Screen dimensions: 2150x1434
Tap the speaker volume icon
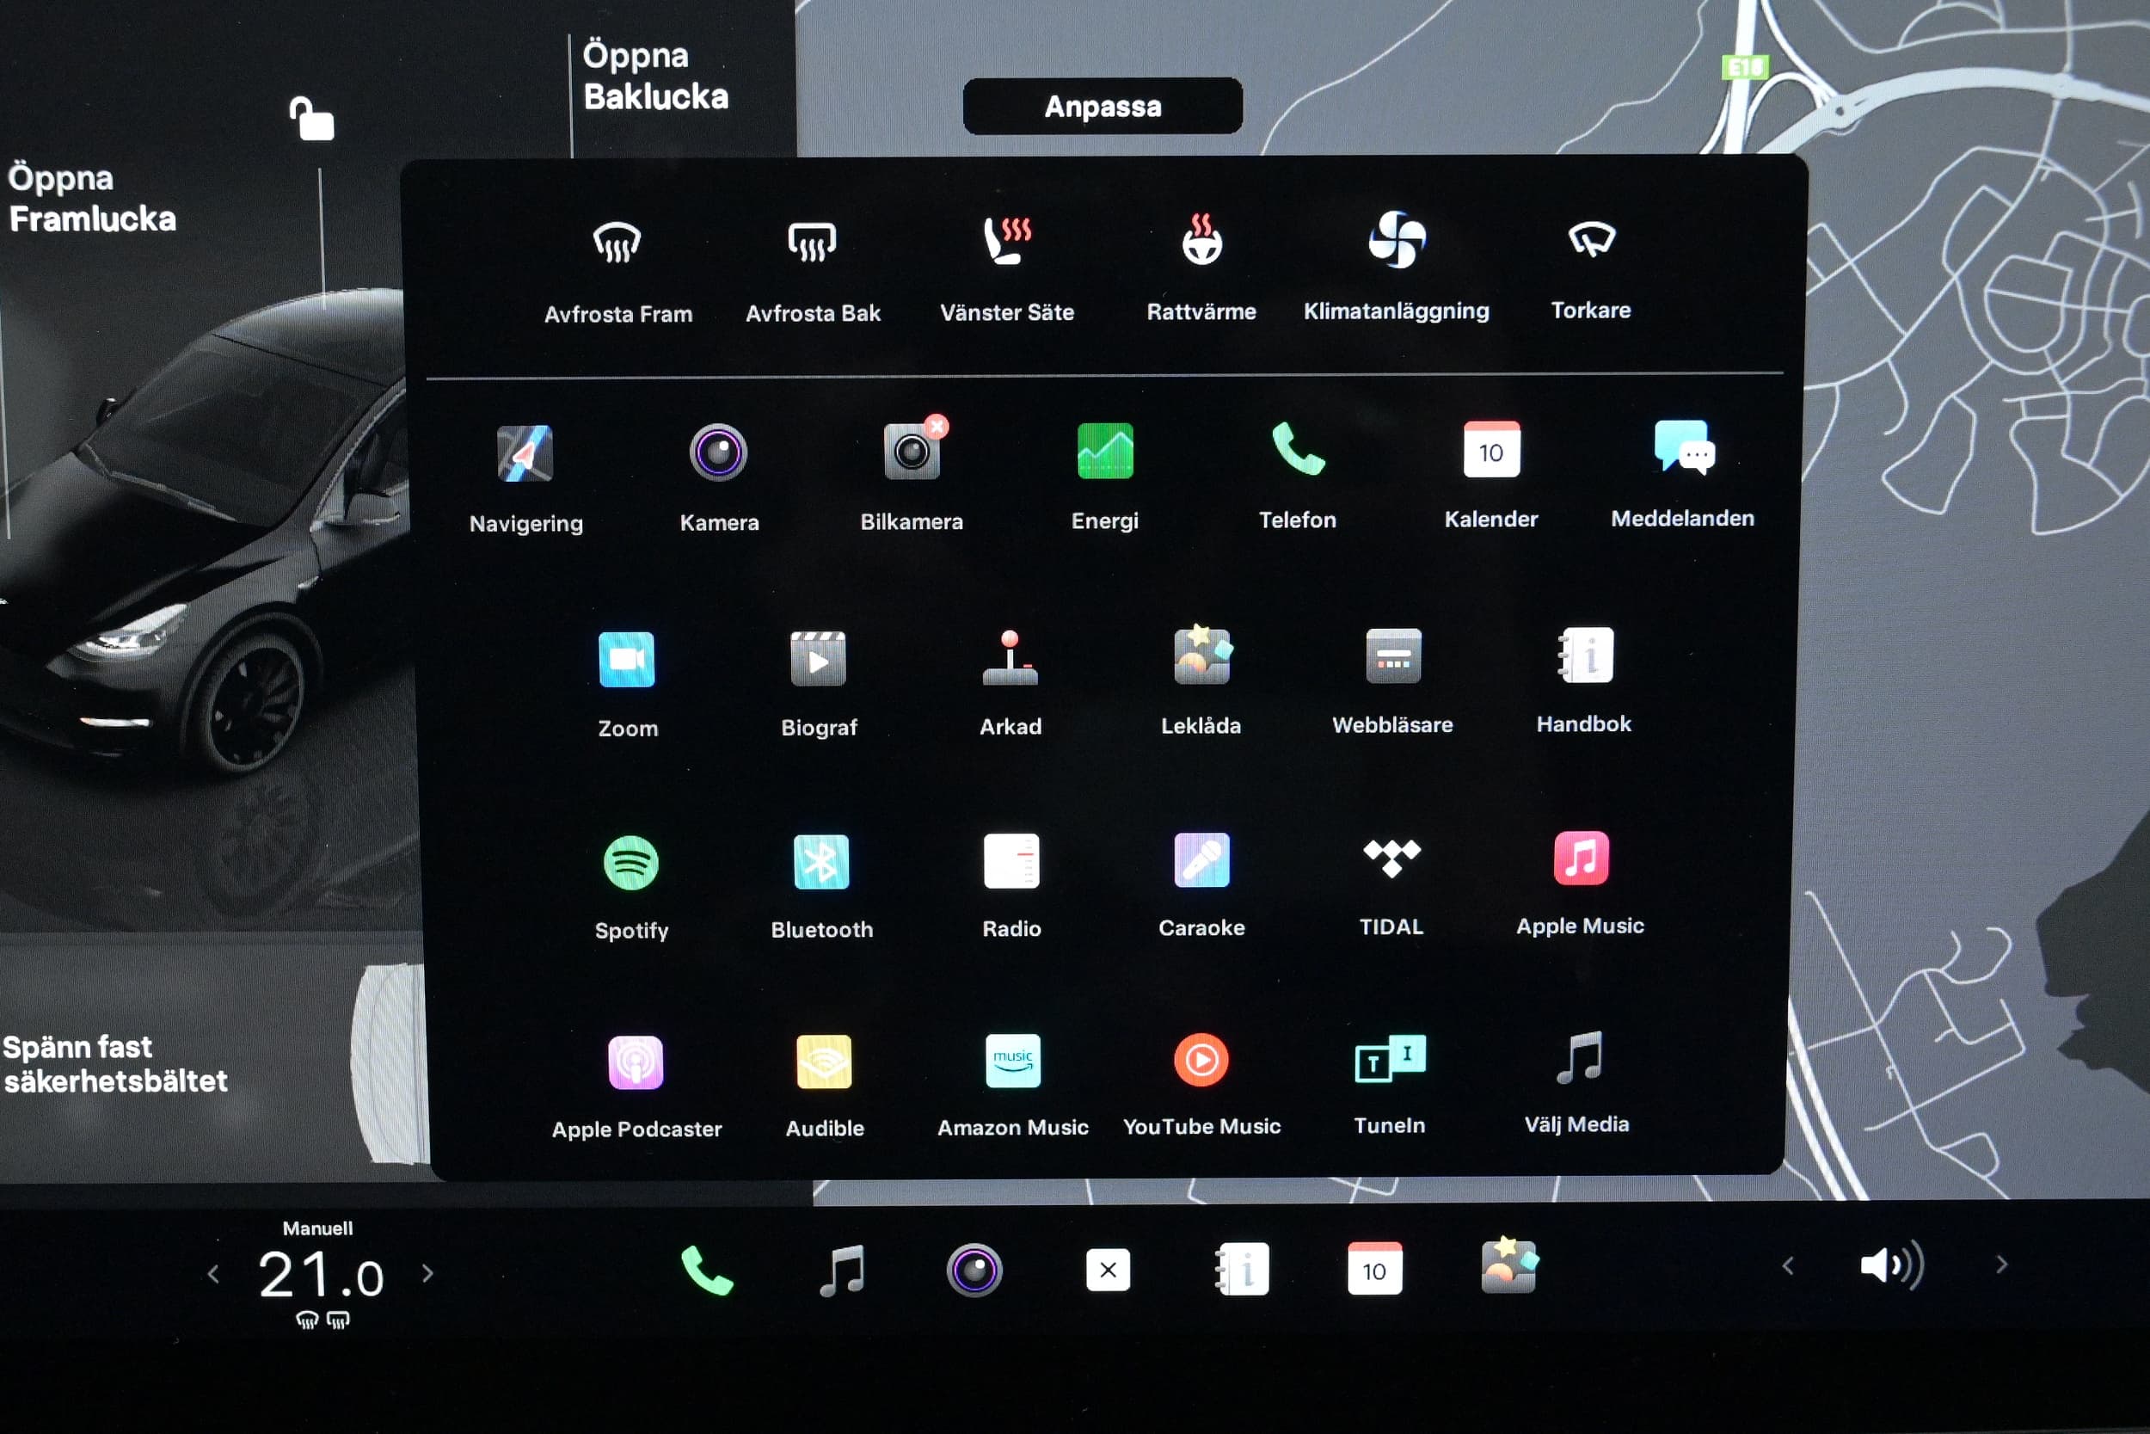point(1890,1265)
